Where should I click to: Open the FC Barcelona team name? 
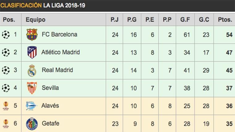pyautogui.click(x=59, y=35)
